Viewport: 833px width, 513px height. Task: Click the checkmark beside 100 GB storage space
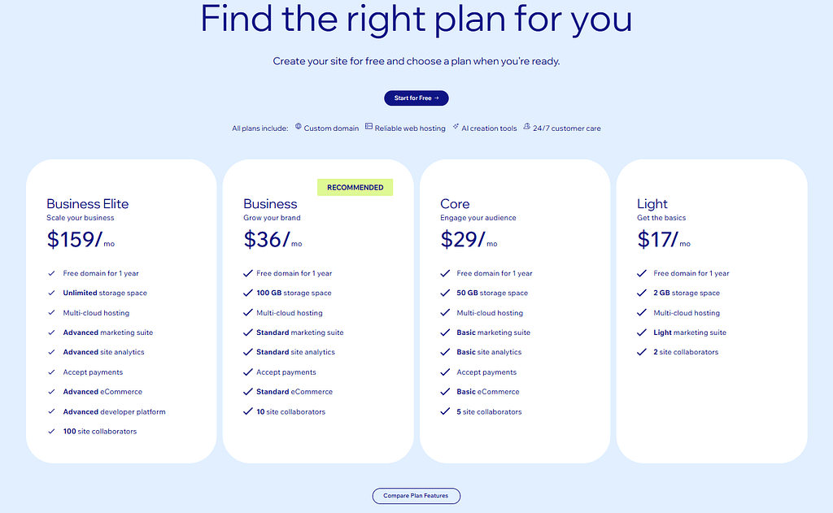coord(248,293)
